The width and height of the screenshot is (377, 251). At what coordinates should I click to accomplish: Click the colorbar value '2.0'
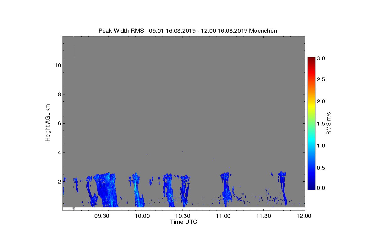click(x=320, y=102)
